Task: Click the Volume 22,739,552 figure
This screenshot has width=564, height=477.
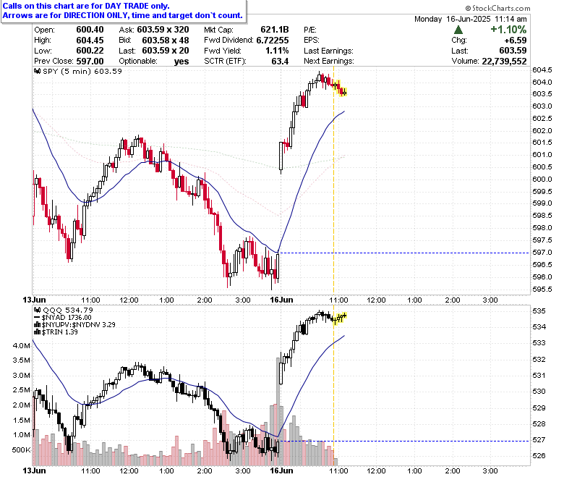Action: [x=504, y=62]
